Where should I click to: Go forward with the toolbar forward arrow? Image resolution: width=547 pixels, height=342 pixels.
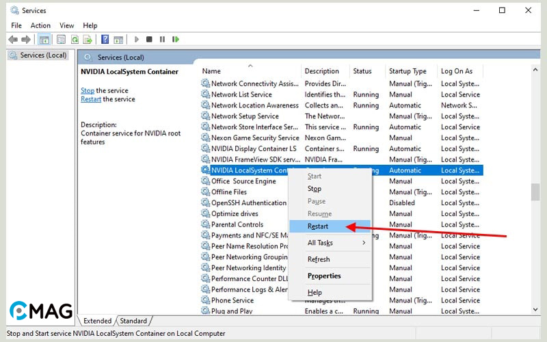coord(26,40)
